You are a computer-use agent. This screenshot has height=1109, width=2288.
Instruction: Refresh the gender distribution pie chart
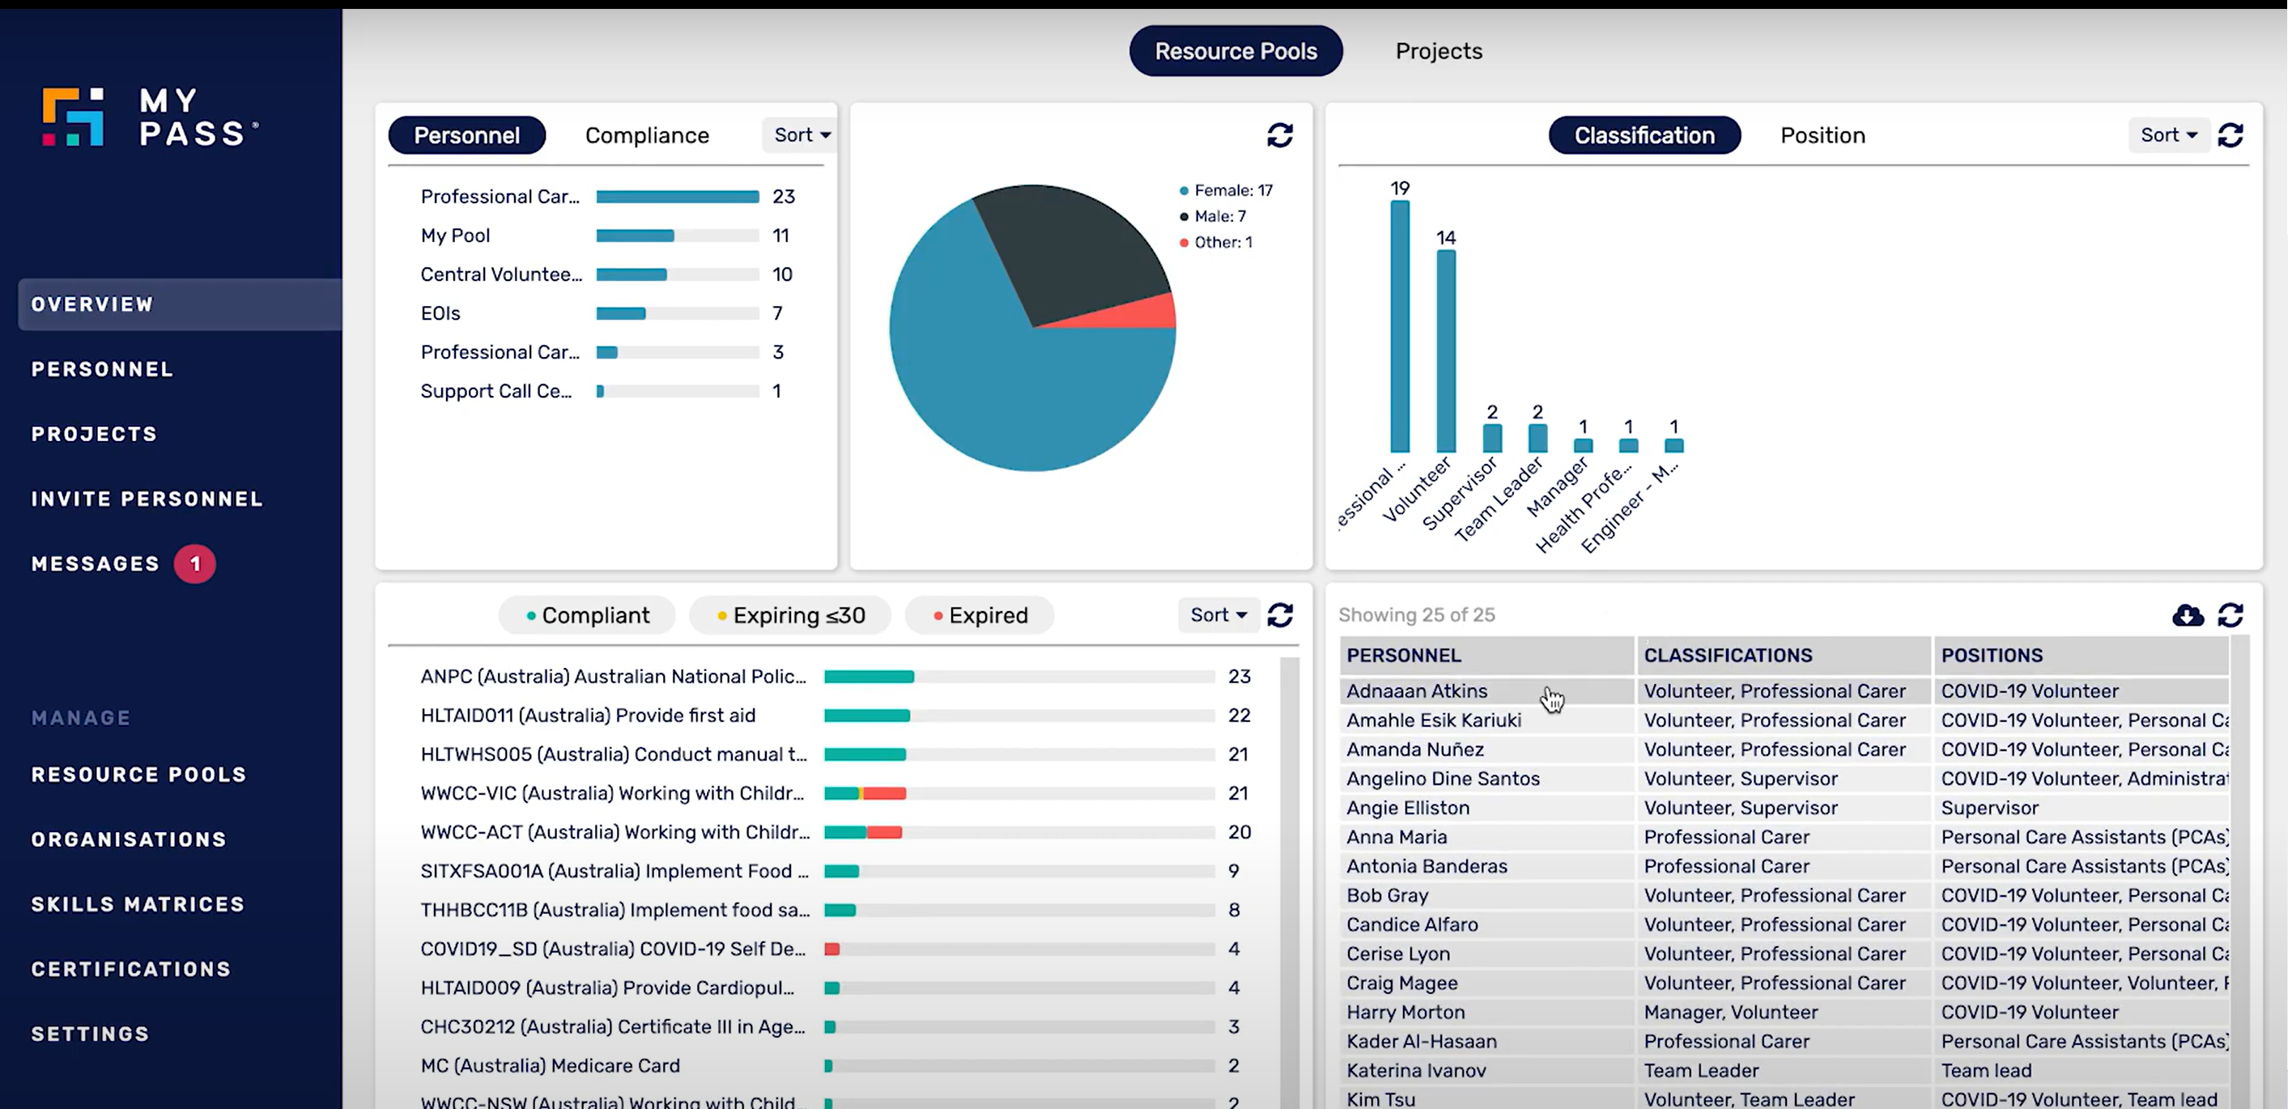click(1280, 135)
